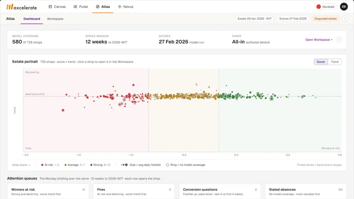
Task: Click the Strong 8–10 legend entry
Action: [x=100, y=165]
